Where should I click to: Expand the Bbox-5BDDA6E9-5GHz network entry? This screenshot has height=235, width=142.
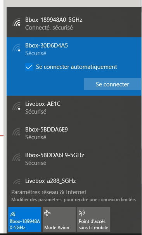74,159
